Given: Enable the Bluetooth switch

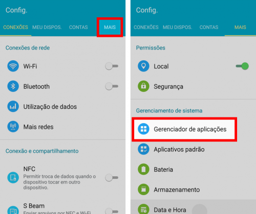Looking at the screenshot, I should tap(112, 86).
